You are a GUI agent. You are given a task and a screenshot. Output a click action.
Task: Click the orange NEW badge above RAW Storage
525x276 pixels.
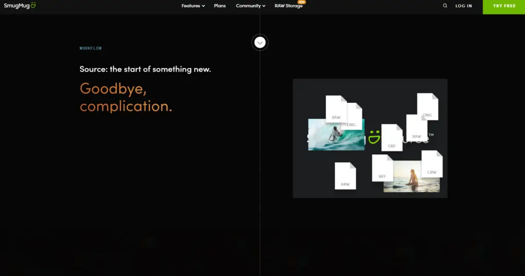(301, 2)
